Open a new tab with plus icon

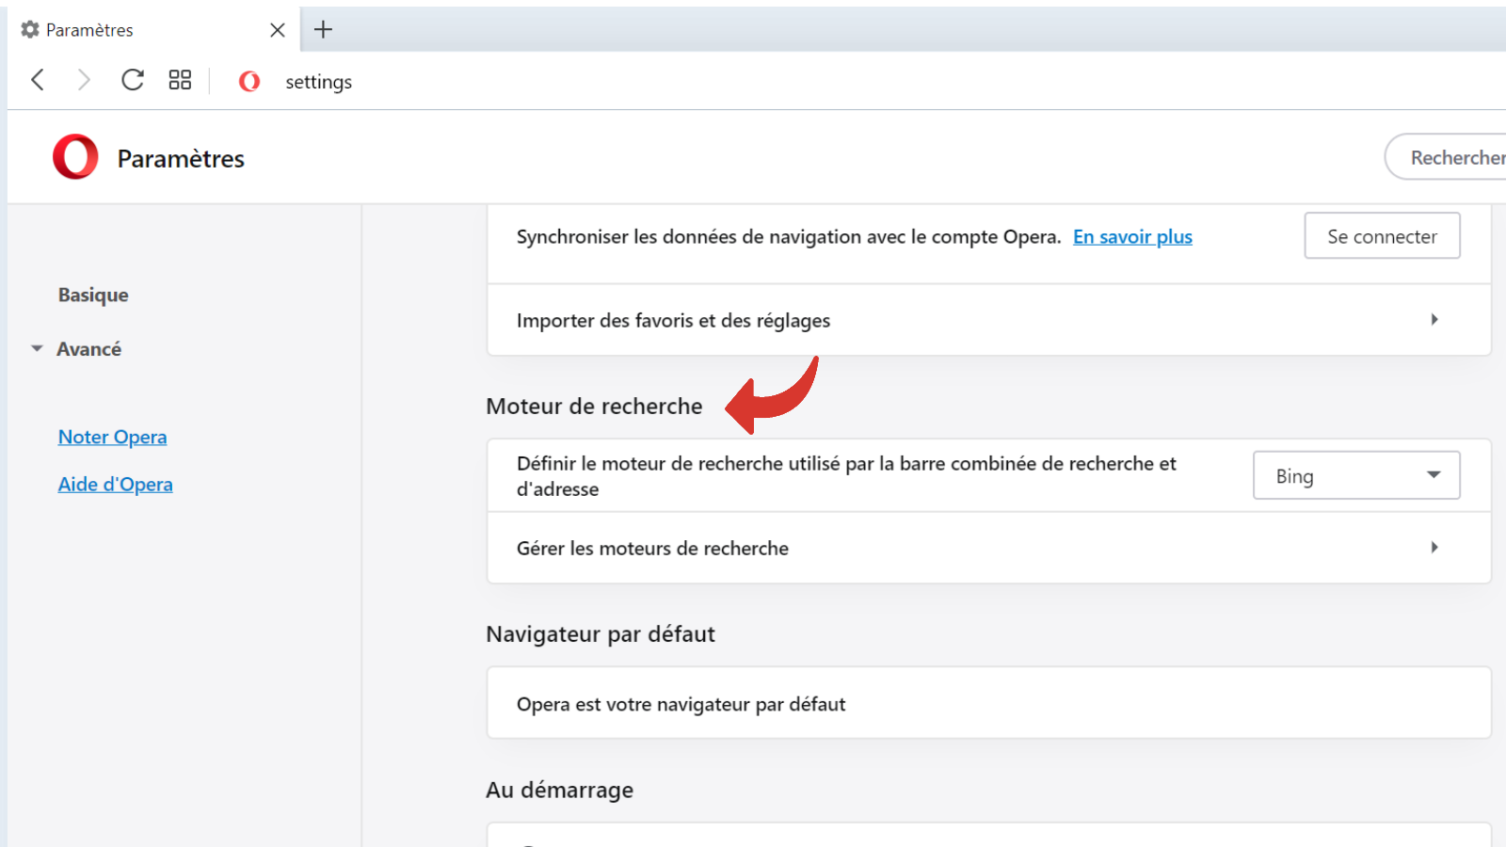[323, 29]
